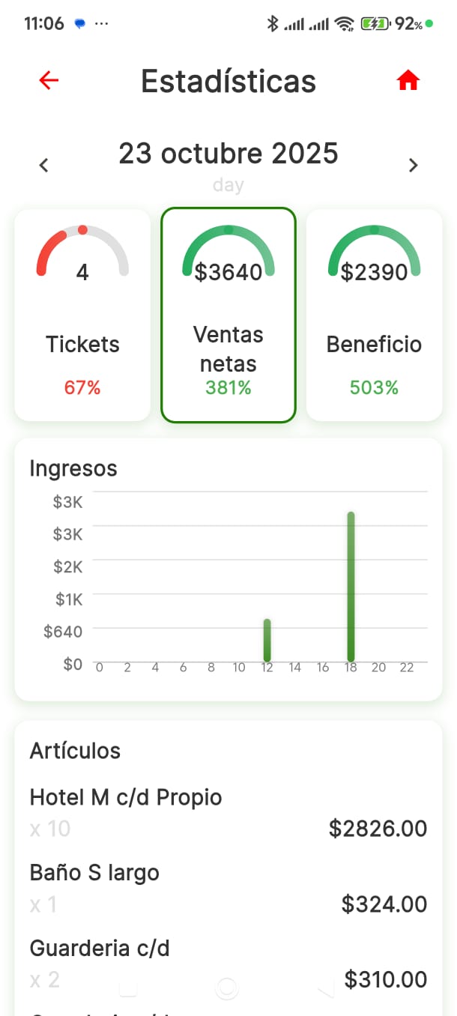Screen dimensions: 457x1016
Task: Open the Baño S largo item
Action: pyautogui.click(x=228, y=889)
